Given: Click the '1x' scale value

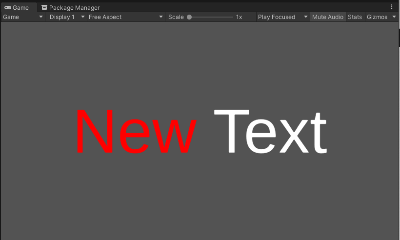Looking at the screenshot, I should point(239,17).
